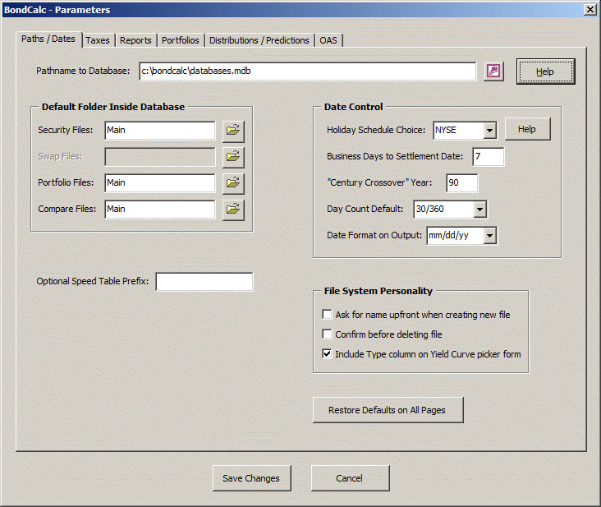Uncheck Include Type column on Yield Curve
Viewport: 601px width, 507px height.
327,354
